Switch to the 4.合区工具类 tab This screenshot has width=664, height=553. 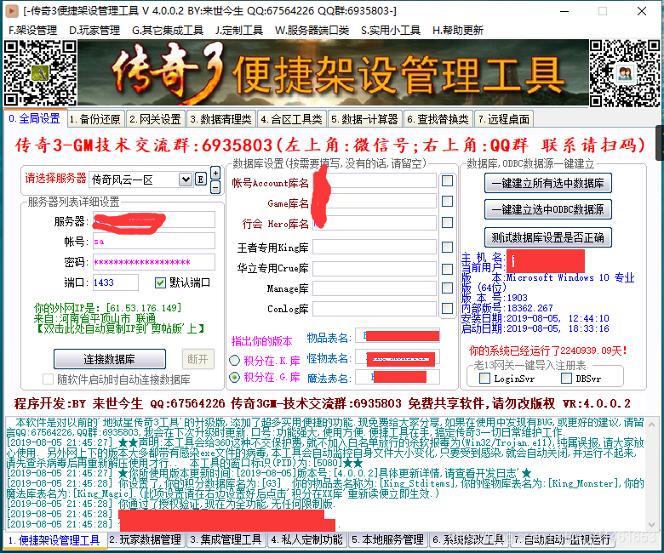291,119
